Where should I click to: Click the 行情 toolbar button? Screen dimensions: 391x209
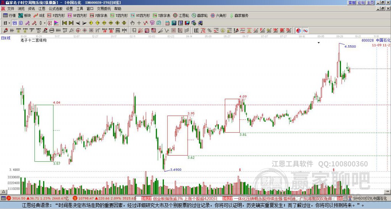point(10,15)
